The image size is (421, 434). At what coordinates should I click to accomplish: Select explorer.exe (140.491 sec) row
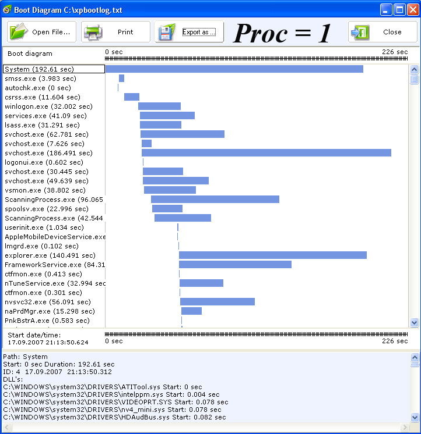pos(54,255)
